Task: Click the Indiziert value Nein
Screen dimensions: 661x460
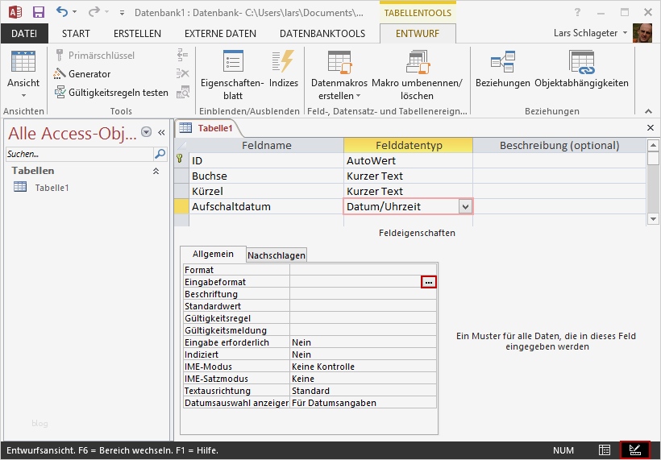Action: click(x=363, y=354)
